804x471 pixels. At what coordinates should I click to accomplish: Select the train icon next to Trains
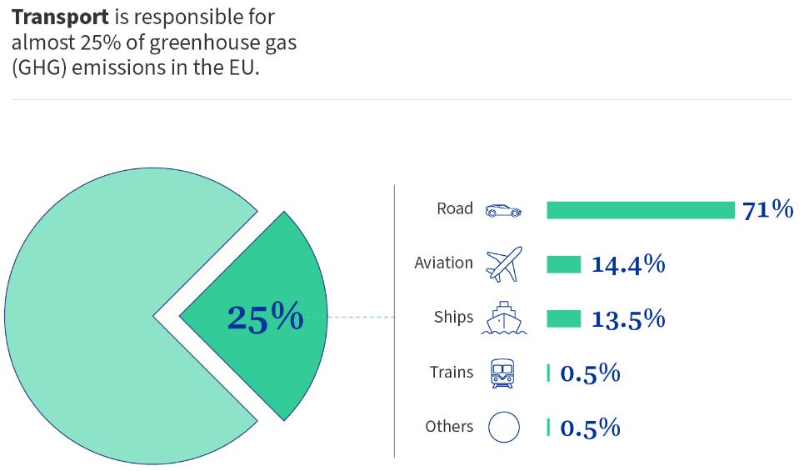pos(502,373)
